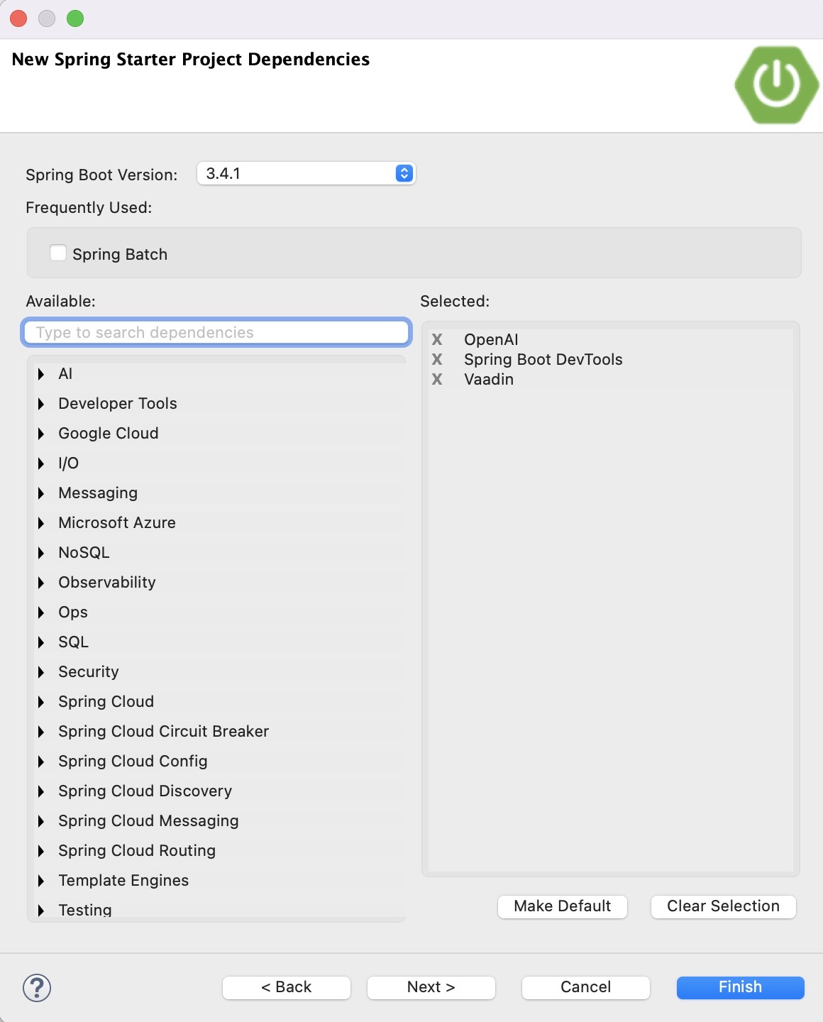Click the Spring Batch label text
The width and height of the screenshot is (823, 1022).
(120, 254)
